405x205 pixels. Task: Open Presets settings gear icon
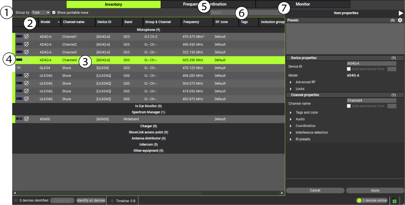click(x=400, y=20)
